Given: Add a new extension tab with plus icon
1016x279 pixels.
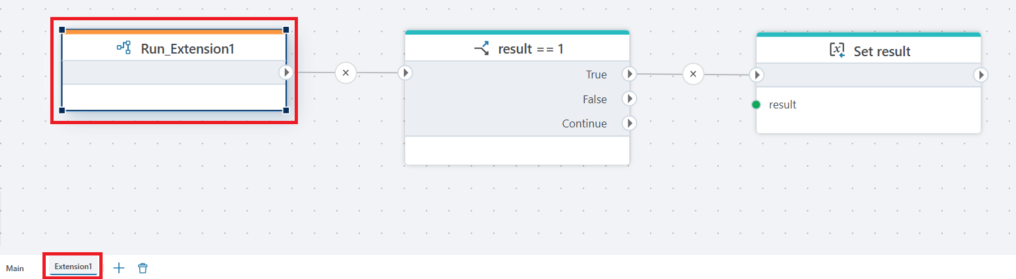Looking at the screenshot, I should [x=119, y=268].
